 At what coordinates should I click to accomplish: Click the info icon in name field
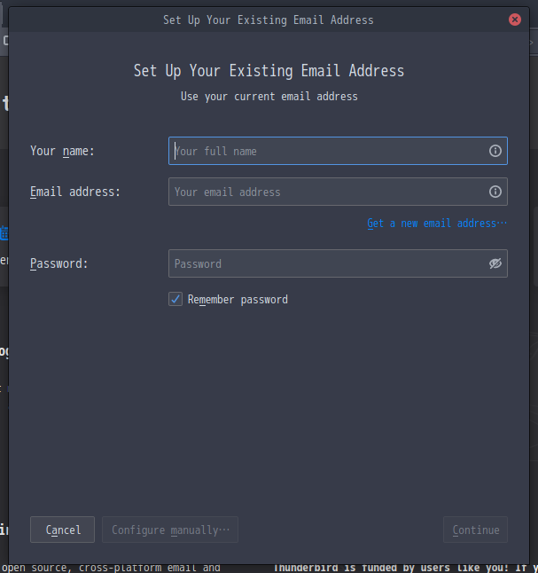click(x=495, y=151)
